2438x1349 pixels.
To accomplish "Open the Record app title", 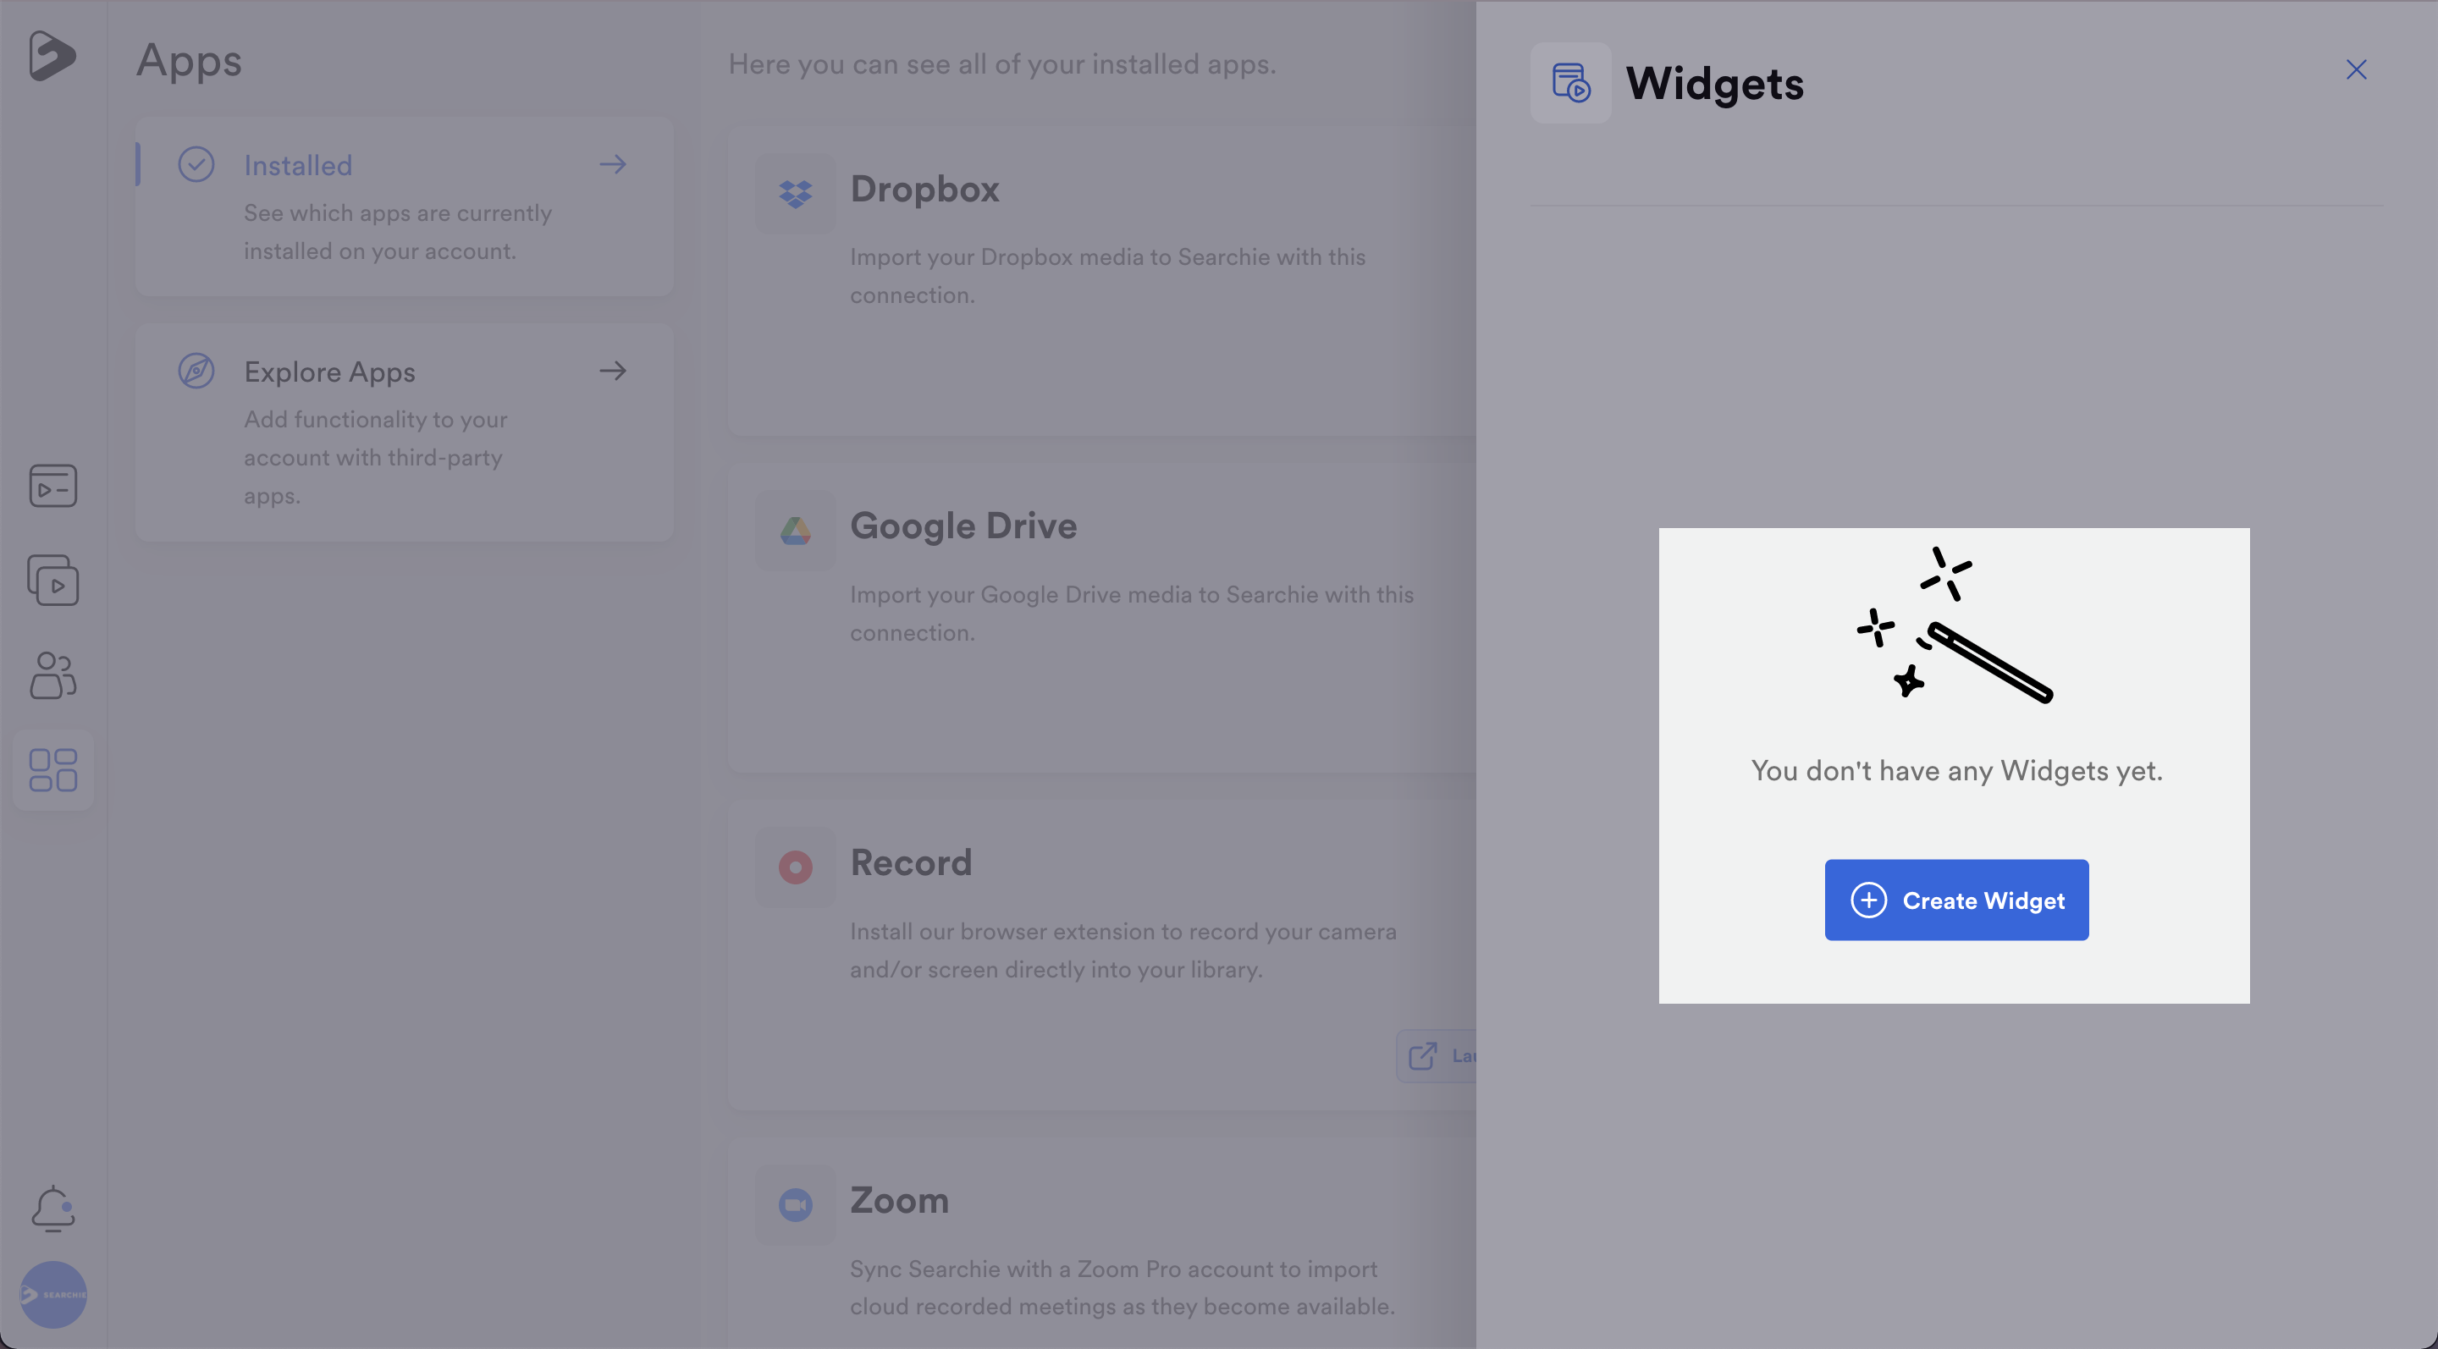I will 911,862.
